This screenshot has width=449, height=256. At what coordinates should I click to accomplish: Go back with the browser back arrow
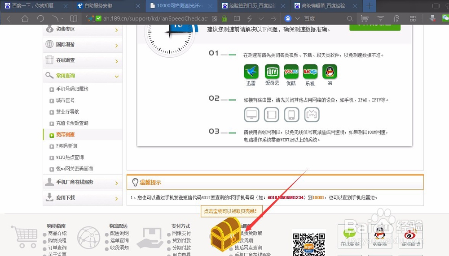pyautogui.click(x=9, y=19)
